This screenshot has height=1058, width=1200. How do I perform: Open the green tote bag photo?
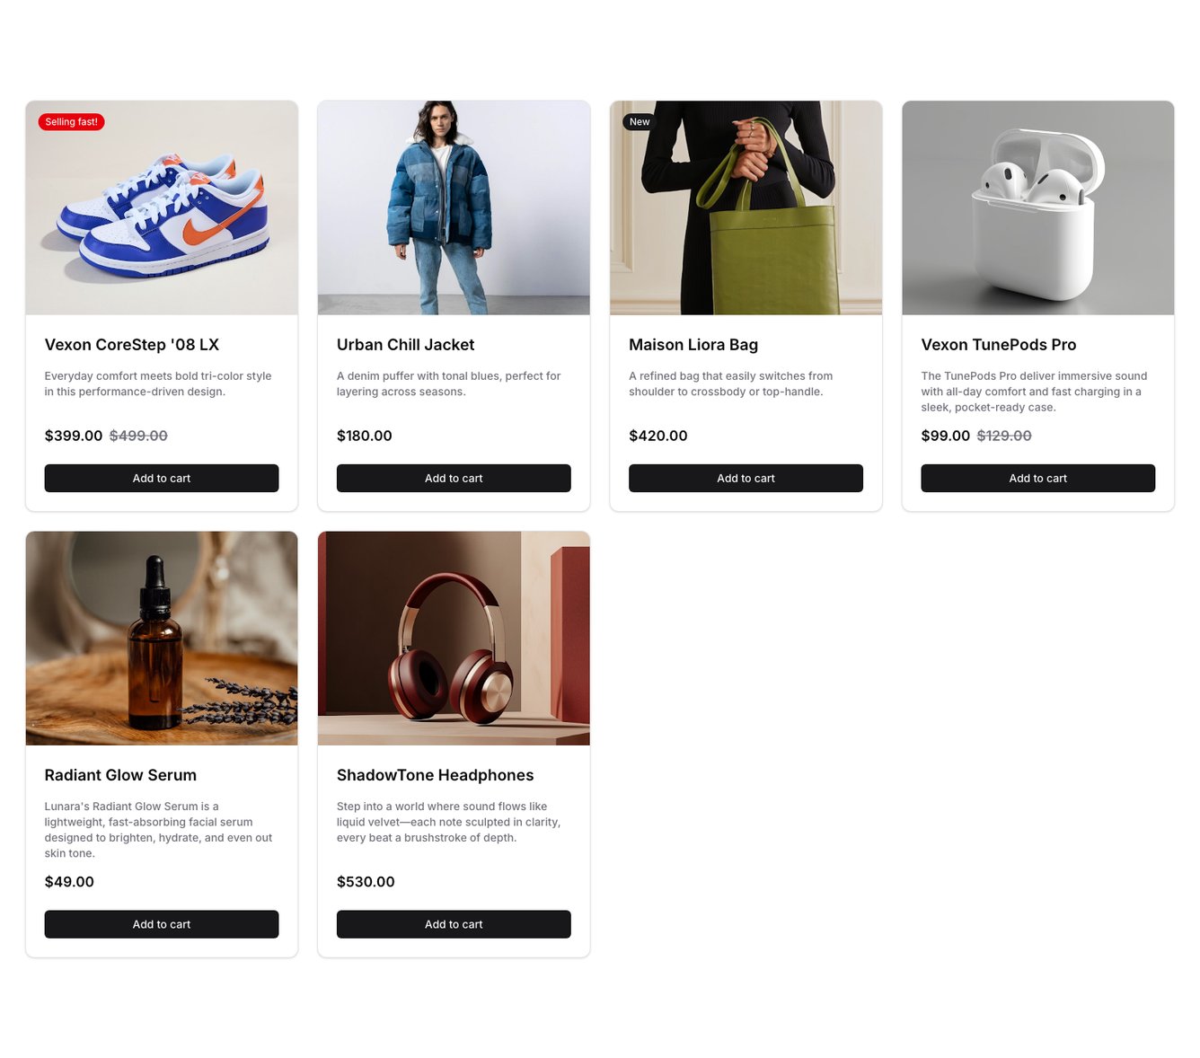746,207
